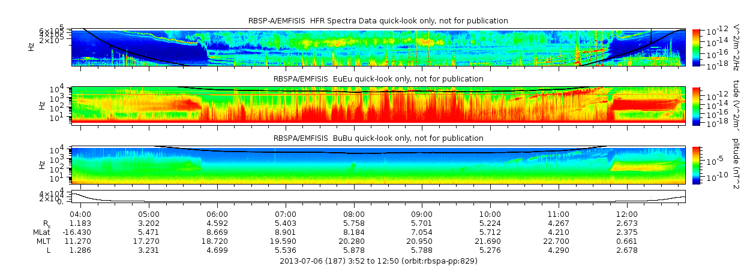The width and height of the screenshot is (750, 269).
Task: Click the 10:00 time axis label
Action: [490, 214]
